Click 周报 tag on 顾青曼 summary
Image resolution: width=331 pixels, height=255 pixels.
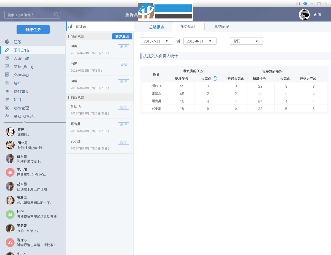tap(124, 125)
